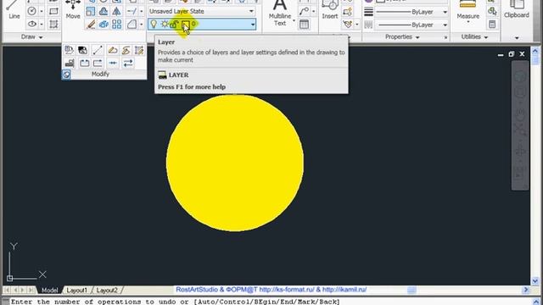Open the Measure options arrow
This screenshot has width=543, height=305.
click(x=467, y=22)
